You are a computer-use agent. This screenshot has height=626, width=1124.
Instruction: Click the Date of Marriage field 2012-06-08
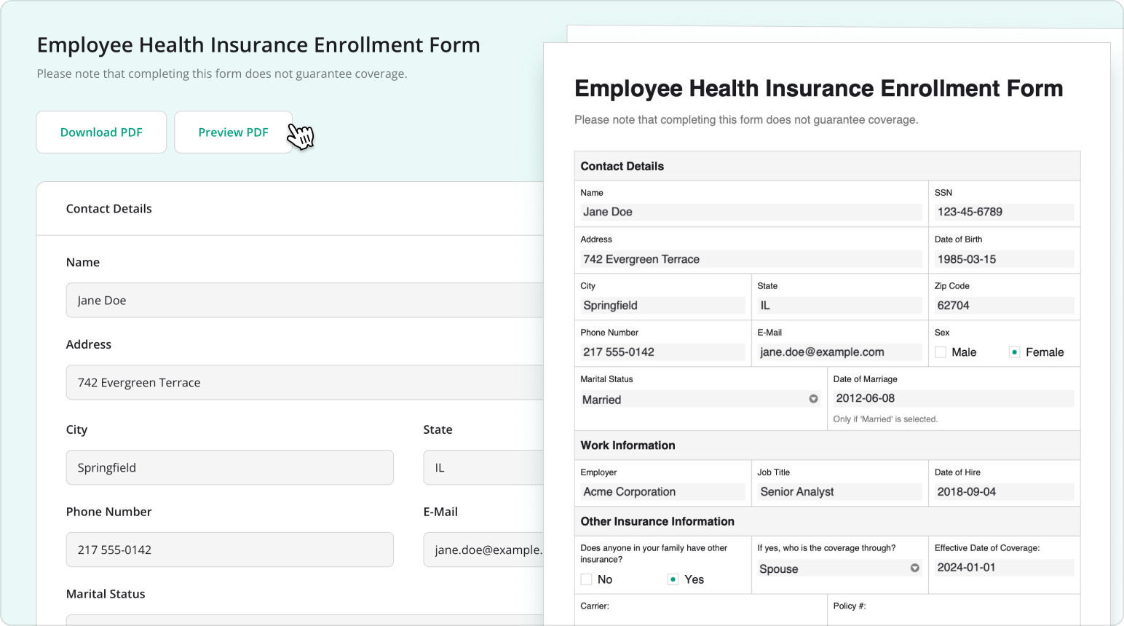[954, 398]
